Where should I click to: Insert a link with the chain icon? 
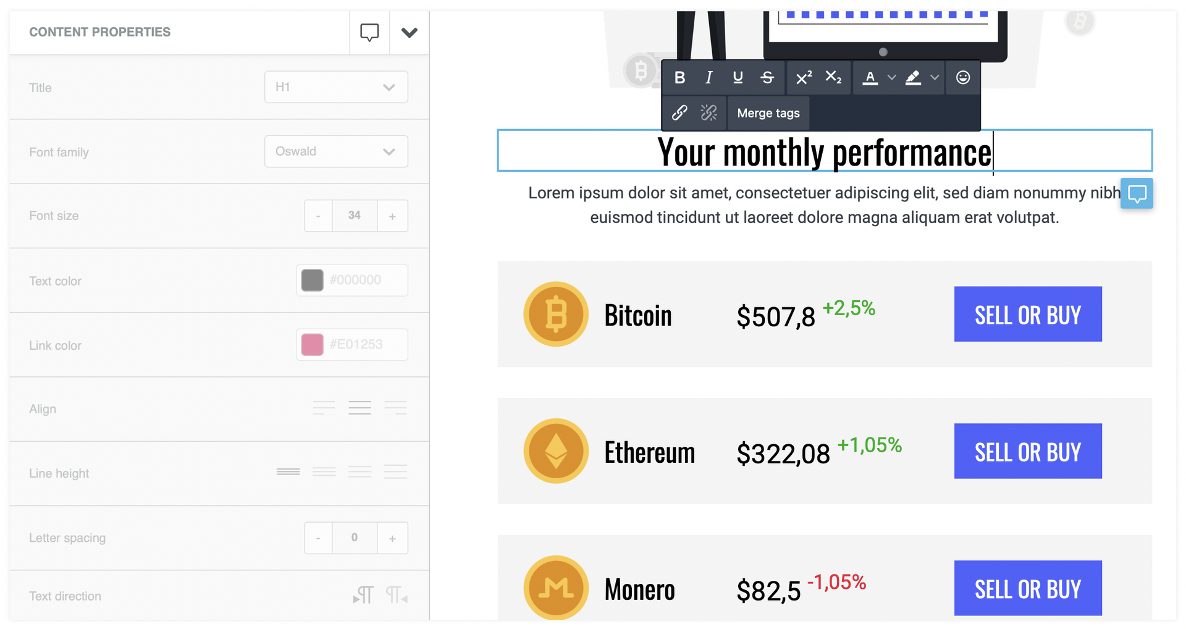pos(679,113)
